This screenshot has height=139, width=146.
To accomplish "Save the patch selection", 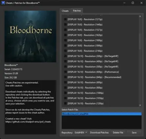I will pyautogui.click(x=134, y=133).
